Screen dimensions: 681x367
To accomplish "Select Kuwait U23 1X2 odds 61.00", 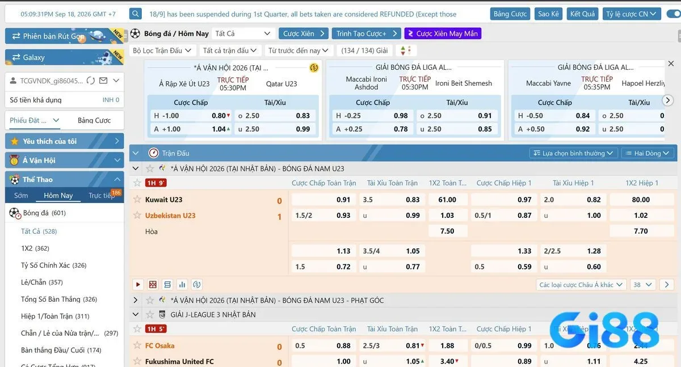I will pyautogui.click(x=447, y=200).
